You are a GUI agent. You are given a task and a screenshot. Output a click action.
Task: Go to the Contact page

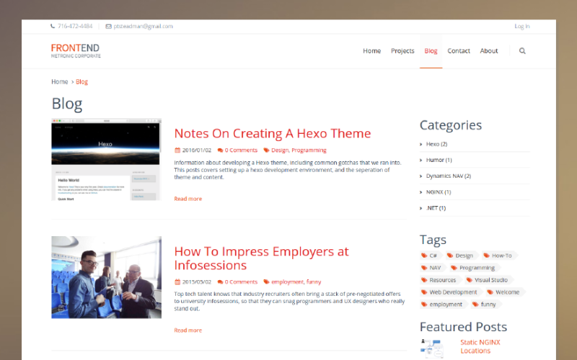pyautogui.click(x=459, y=51)
